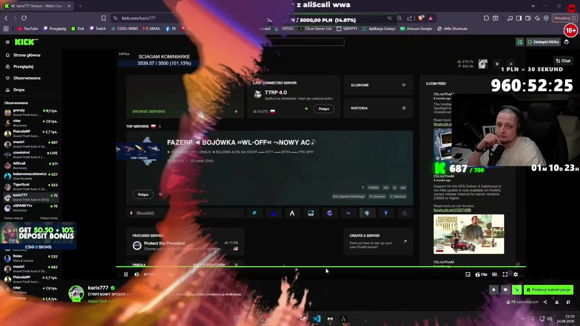580x326 pixels.
Task: Open the Chat panel toggle
Action: click(563, 61)
